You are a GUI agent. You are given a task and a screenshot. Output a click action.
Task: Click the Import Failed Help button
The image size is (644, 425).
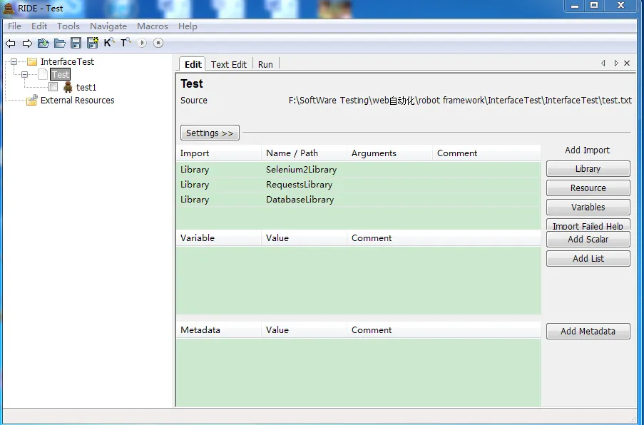point(588,225)
